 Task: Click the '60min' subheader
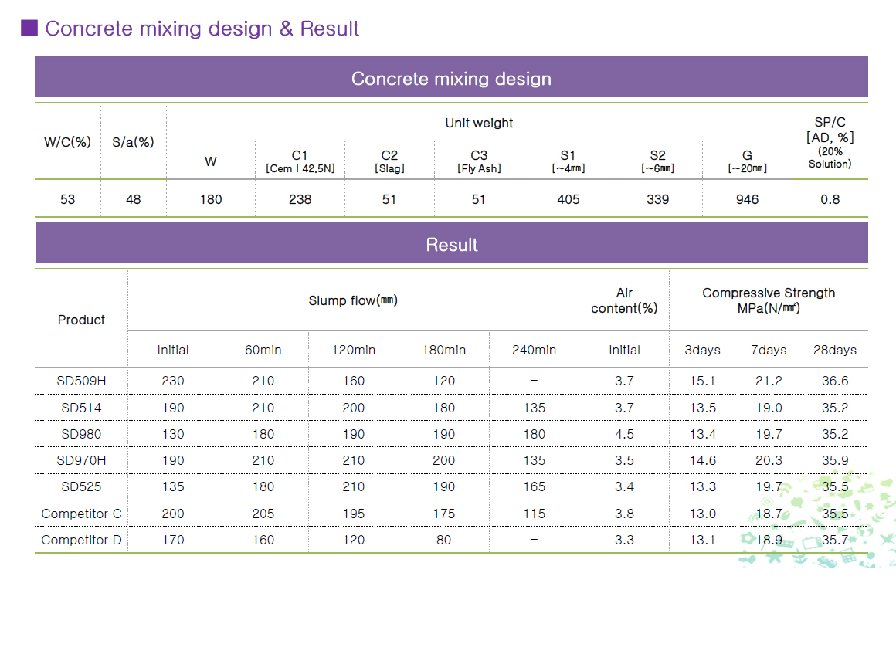(x=263, y=351)
